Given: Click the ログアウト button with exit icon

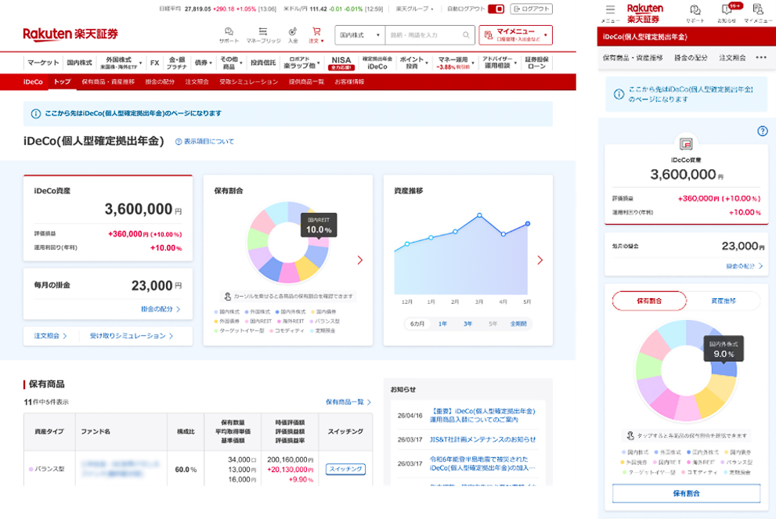Looking at the screenshot, I should click(x=532, y=9).
